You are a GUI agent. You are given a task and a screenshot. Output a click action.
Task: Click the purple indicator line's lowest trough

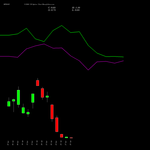point(88,70)
